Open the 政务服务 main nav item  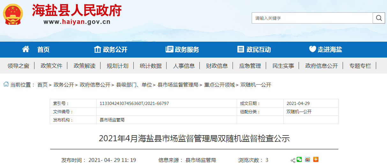[x=182, y=50]
